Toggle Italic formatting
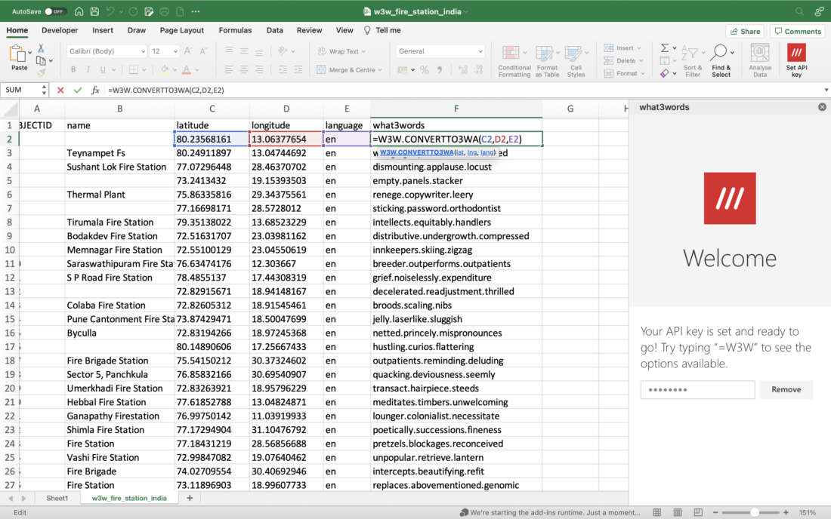 [x=88, y=70]
